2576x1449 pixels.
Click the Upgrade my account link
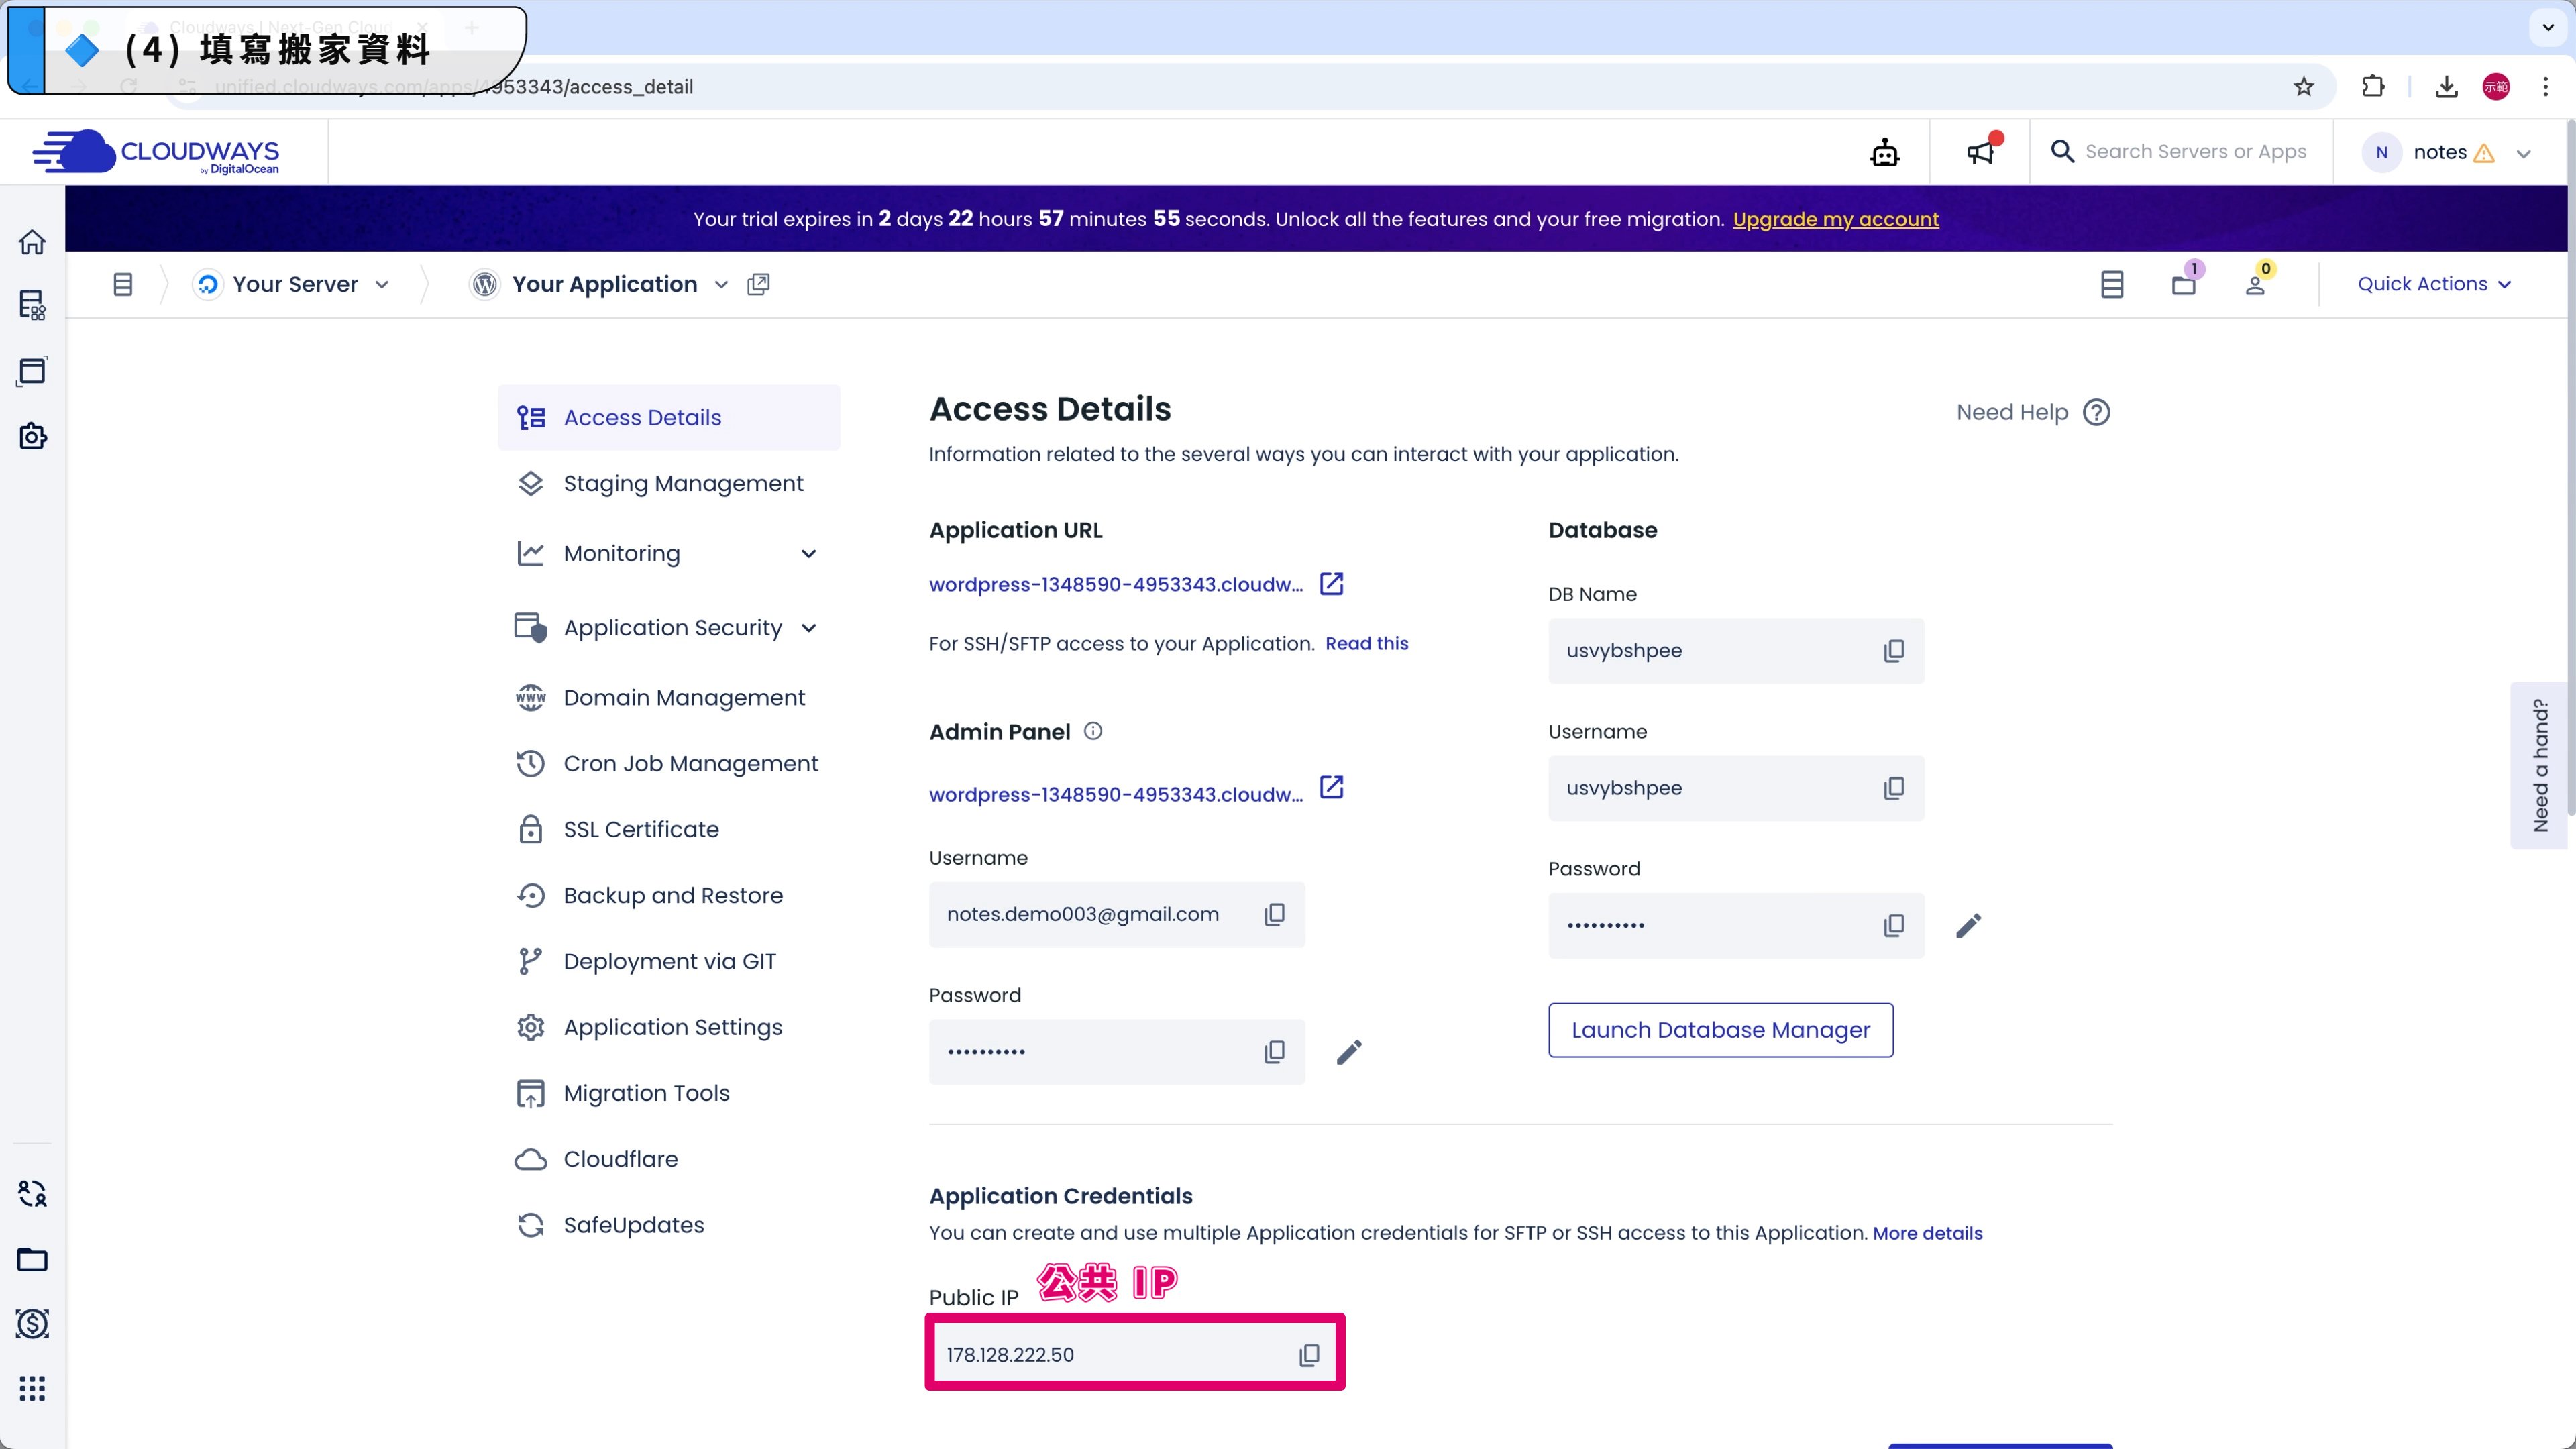click(1835, 219)
